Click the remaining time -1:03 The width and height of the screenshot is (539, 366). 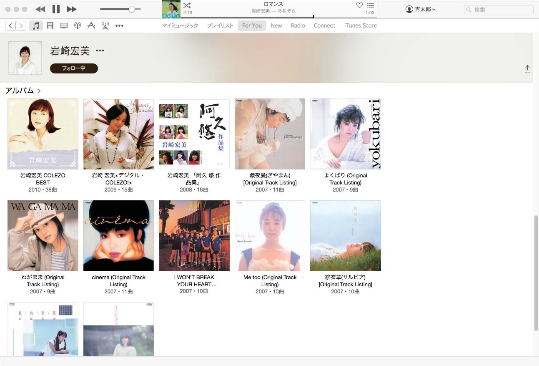click(369, 13)
